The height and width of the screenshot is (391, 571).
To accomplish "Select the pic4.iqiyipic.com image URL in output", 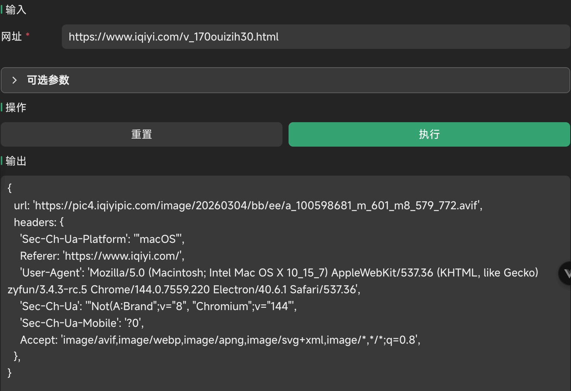I will coord(256,205).
